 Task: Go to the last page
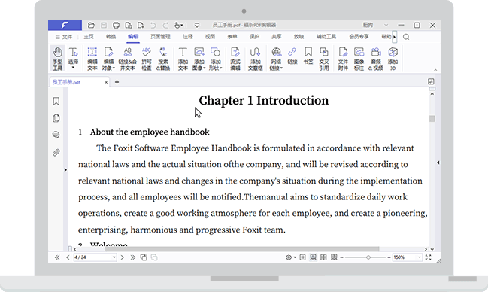coord(133,257)
